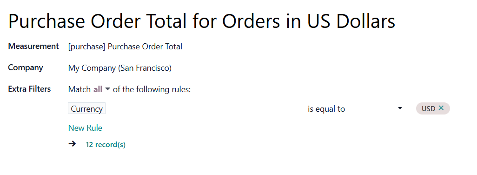Edit the Purchase Order Total title field
The image size is (477, 175).
(x=202, y=21)
